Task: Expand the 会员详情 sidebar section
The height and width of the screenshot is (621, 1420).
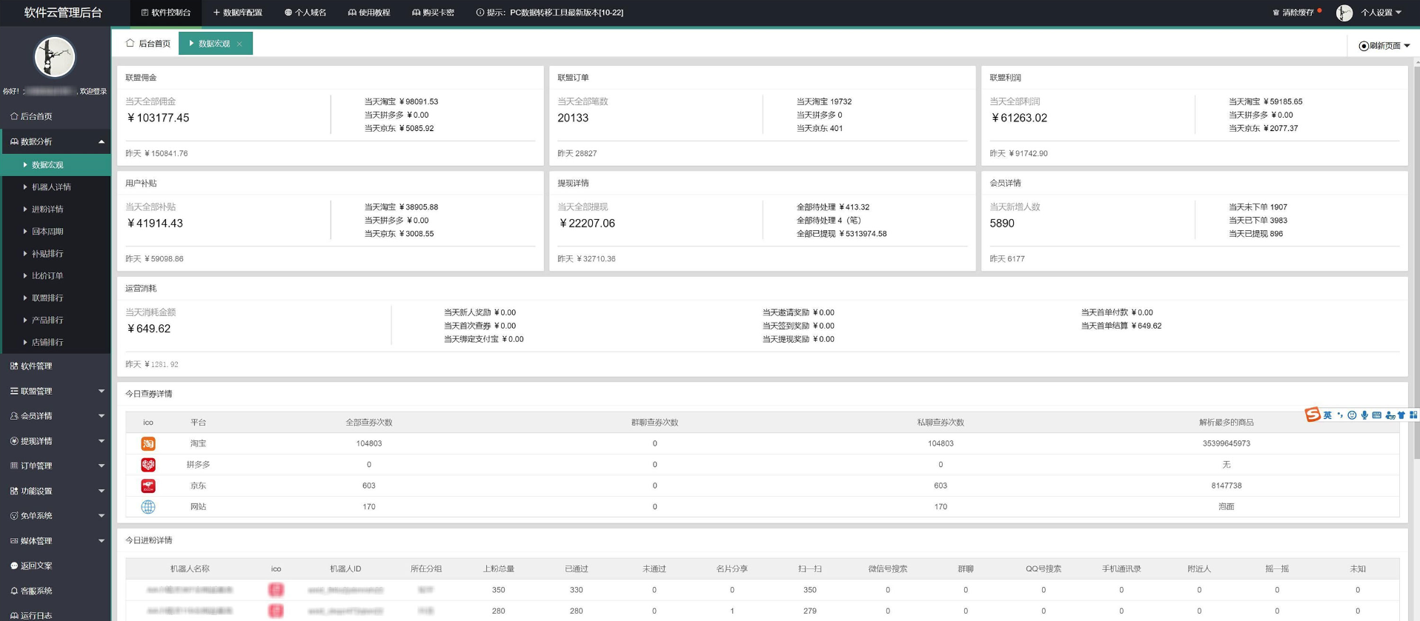Action: click(56, 416)
